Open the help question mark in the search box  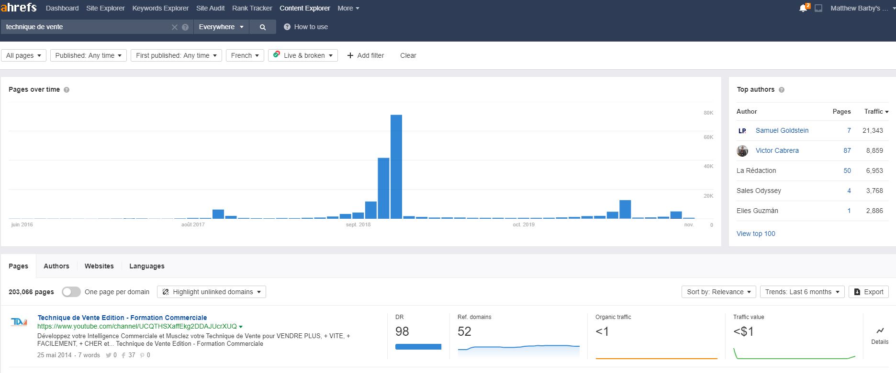pos(185,27)
